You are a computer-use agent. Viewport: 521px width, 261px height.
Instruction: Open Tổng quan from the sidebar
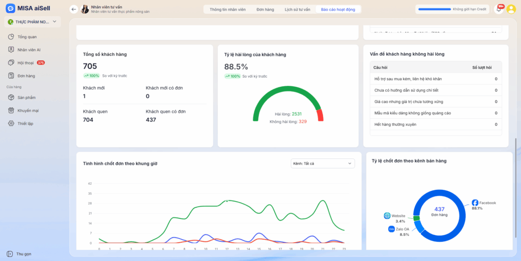pyautogui.click(x=27, y=37)
